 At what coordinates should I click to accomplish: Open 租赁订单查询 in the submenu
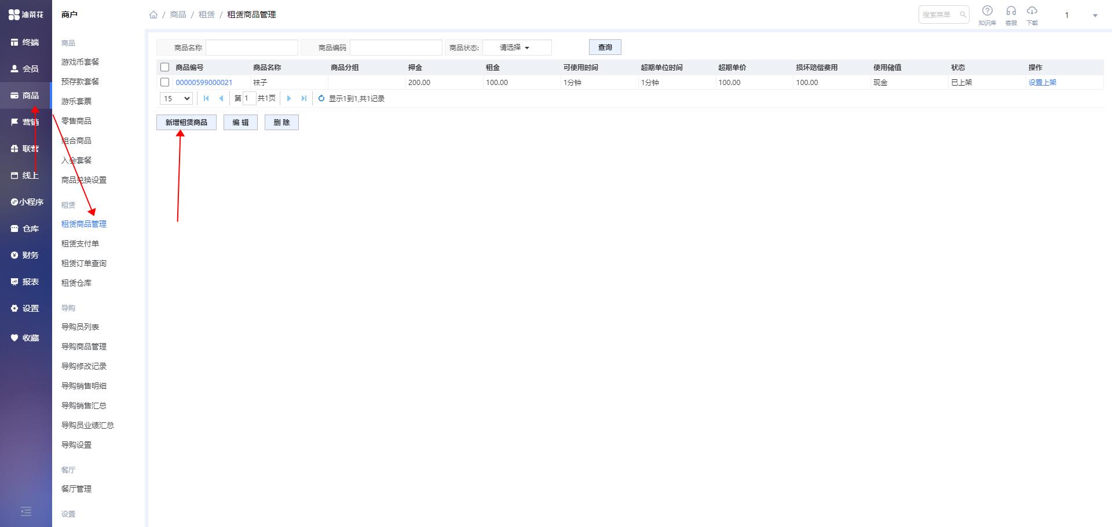pos(84,263)
